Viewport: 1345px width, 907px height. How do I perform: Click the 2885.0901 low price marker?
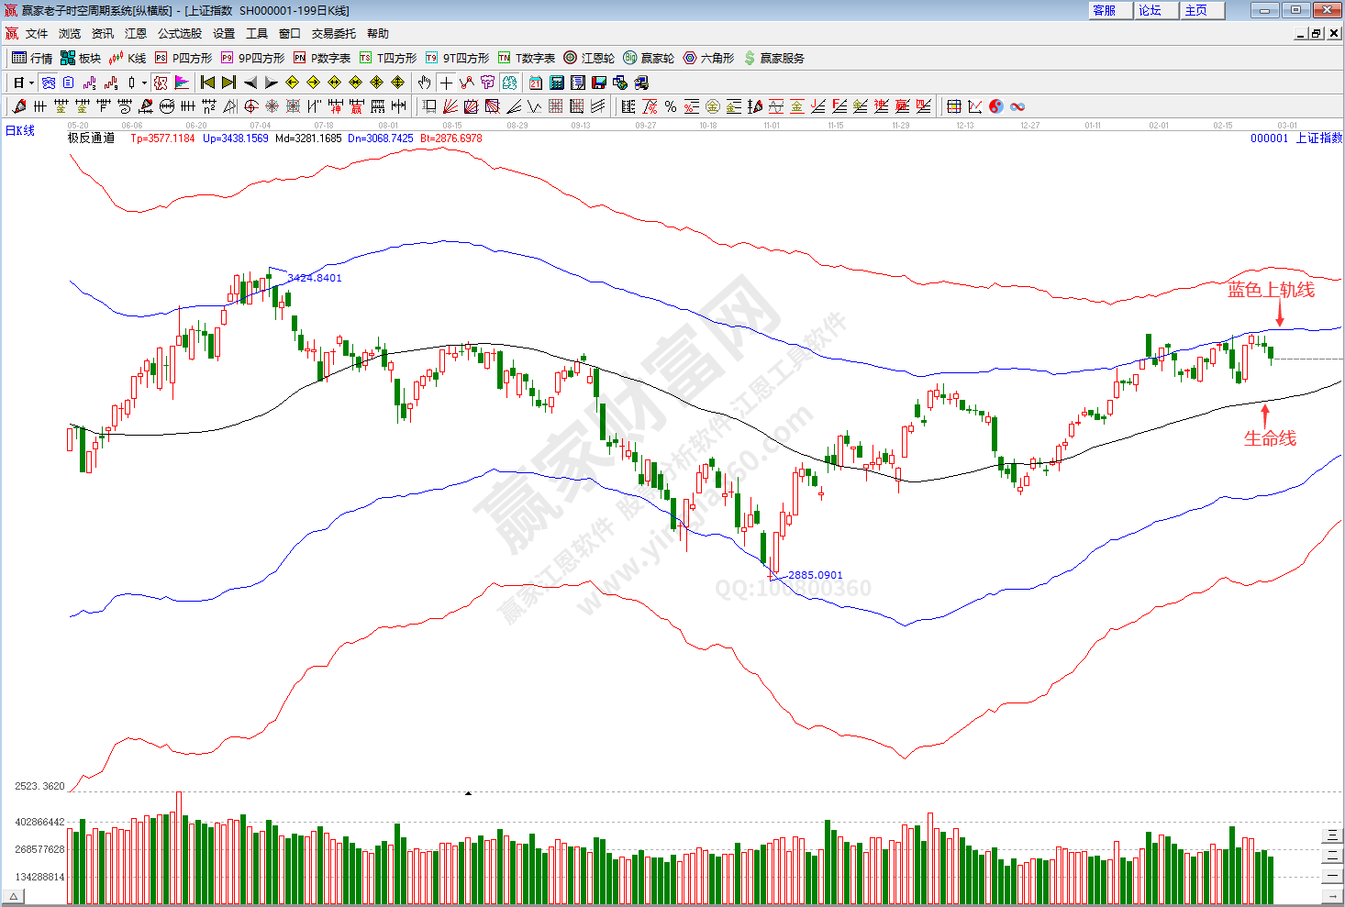[815, 575]
